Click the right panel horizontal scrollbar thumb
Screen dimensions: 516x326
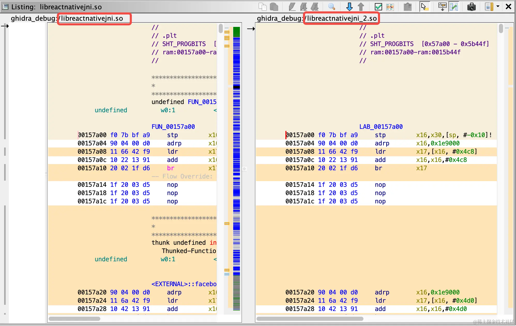(310, 319)
